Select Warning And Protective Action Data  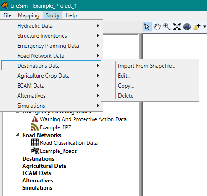[83, 119]
